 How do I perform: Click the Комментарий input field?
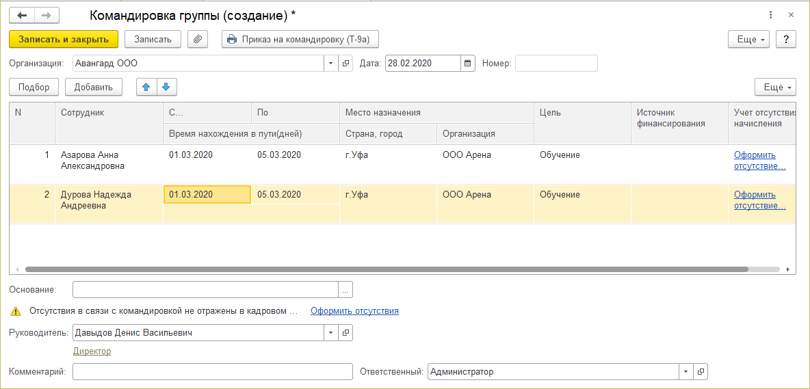(x=212, y=372)
